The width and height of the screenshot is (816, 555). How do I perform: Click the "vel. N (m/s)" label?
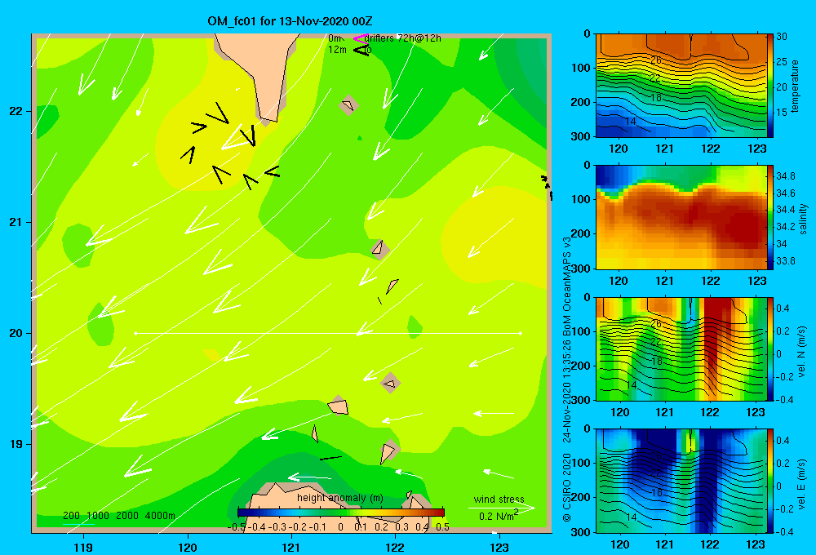[x=802, y=352]
